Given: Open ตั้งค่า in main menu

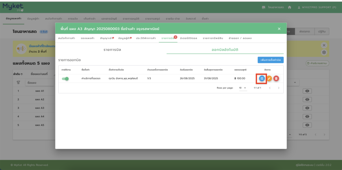Looking at the screenshot, I should pyautogui.click(x=205, y=19).
